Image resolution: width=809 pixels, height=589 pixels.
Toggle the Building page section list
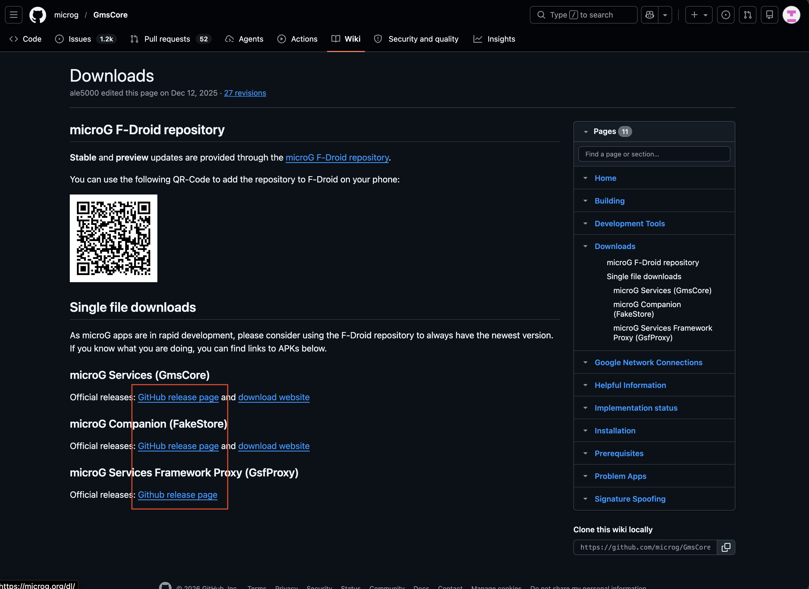coord(585,201)
